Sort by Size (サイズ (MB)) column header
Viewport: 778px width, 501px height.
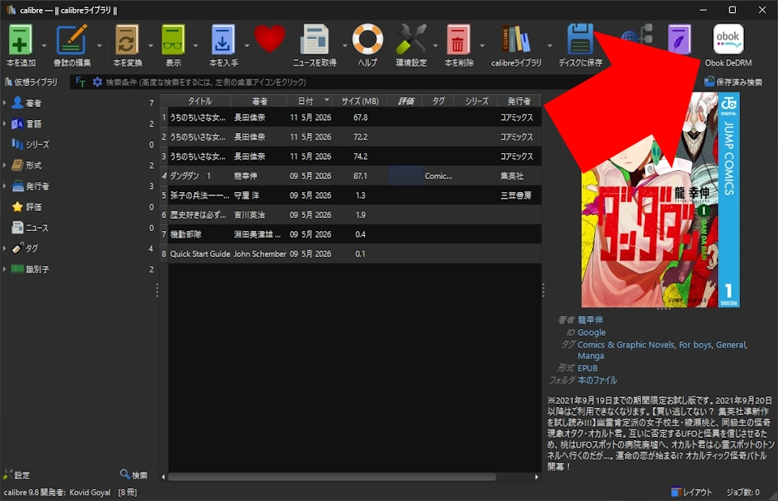click(x=360, y=101)
